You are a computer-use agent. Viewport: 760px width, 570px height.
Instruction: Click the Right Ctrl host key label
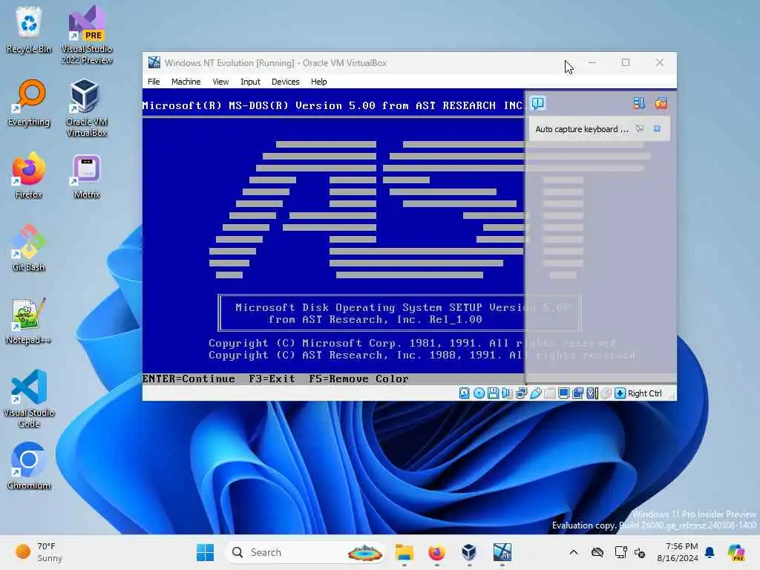(x=645, y=393)
